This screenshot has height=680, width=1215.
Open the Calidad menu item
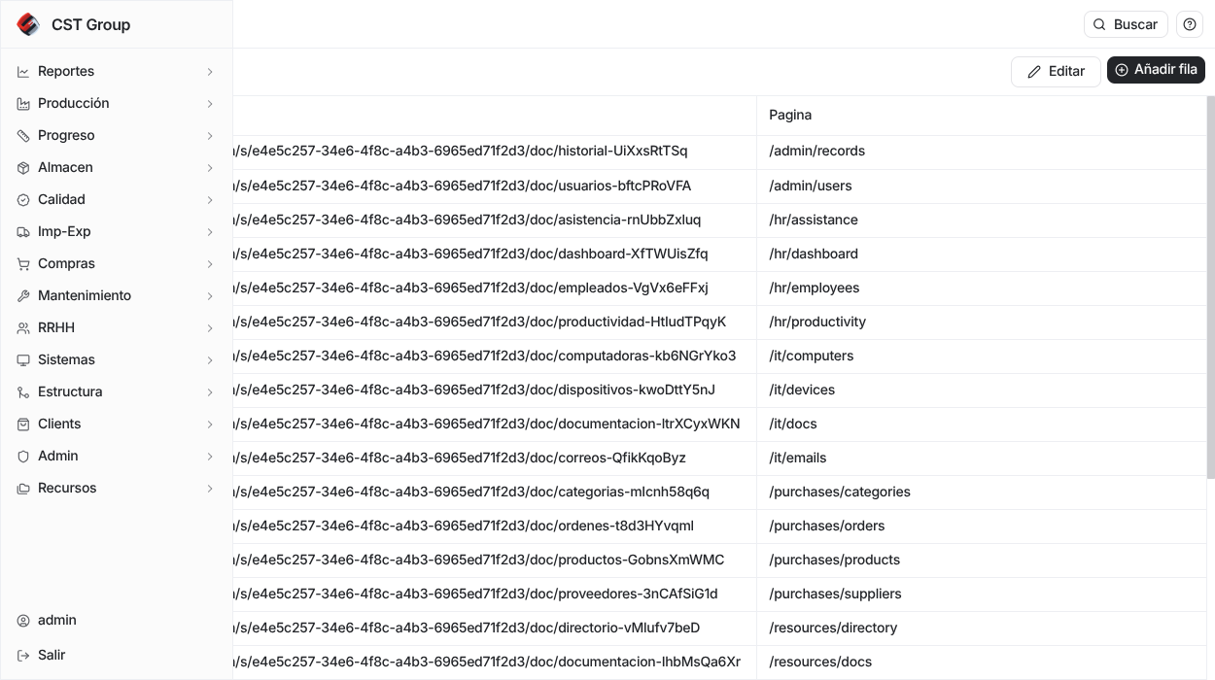coord(62,200)
